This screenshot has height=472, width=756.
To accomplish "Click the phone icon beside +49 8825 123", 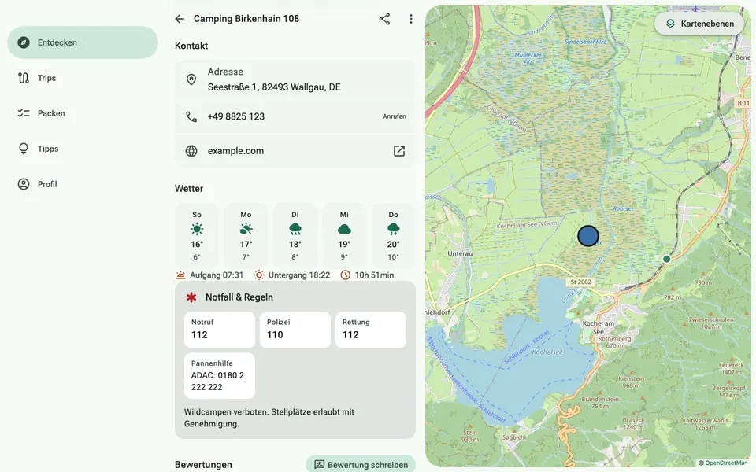I will (x=191, y=116).
